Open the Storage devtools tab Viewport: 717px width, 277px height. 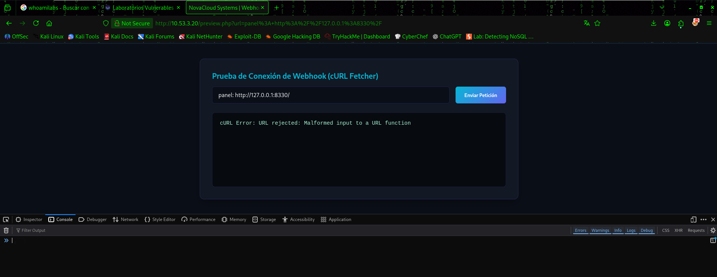pos(264,220)
